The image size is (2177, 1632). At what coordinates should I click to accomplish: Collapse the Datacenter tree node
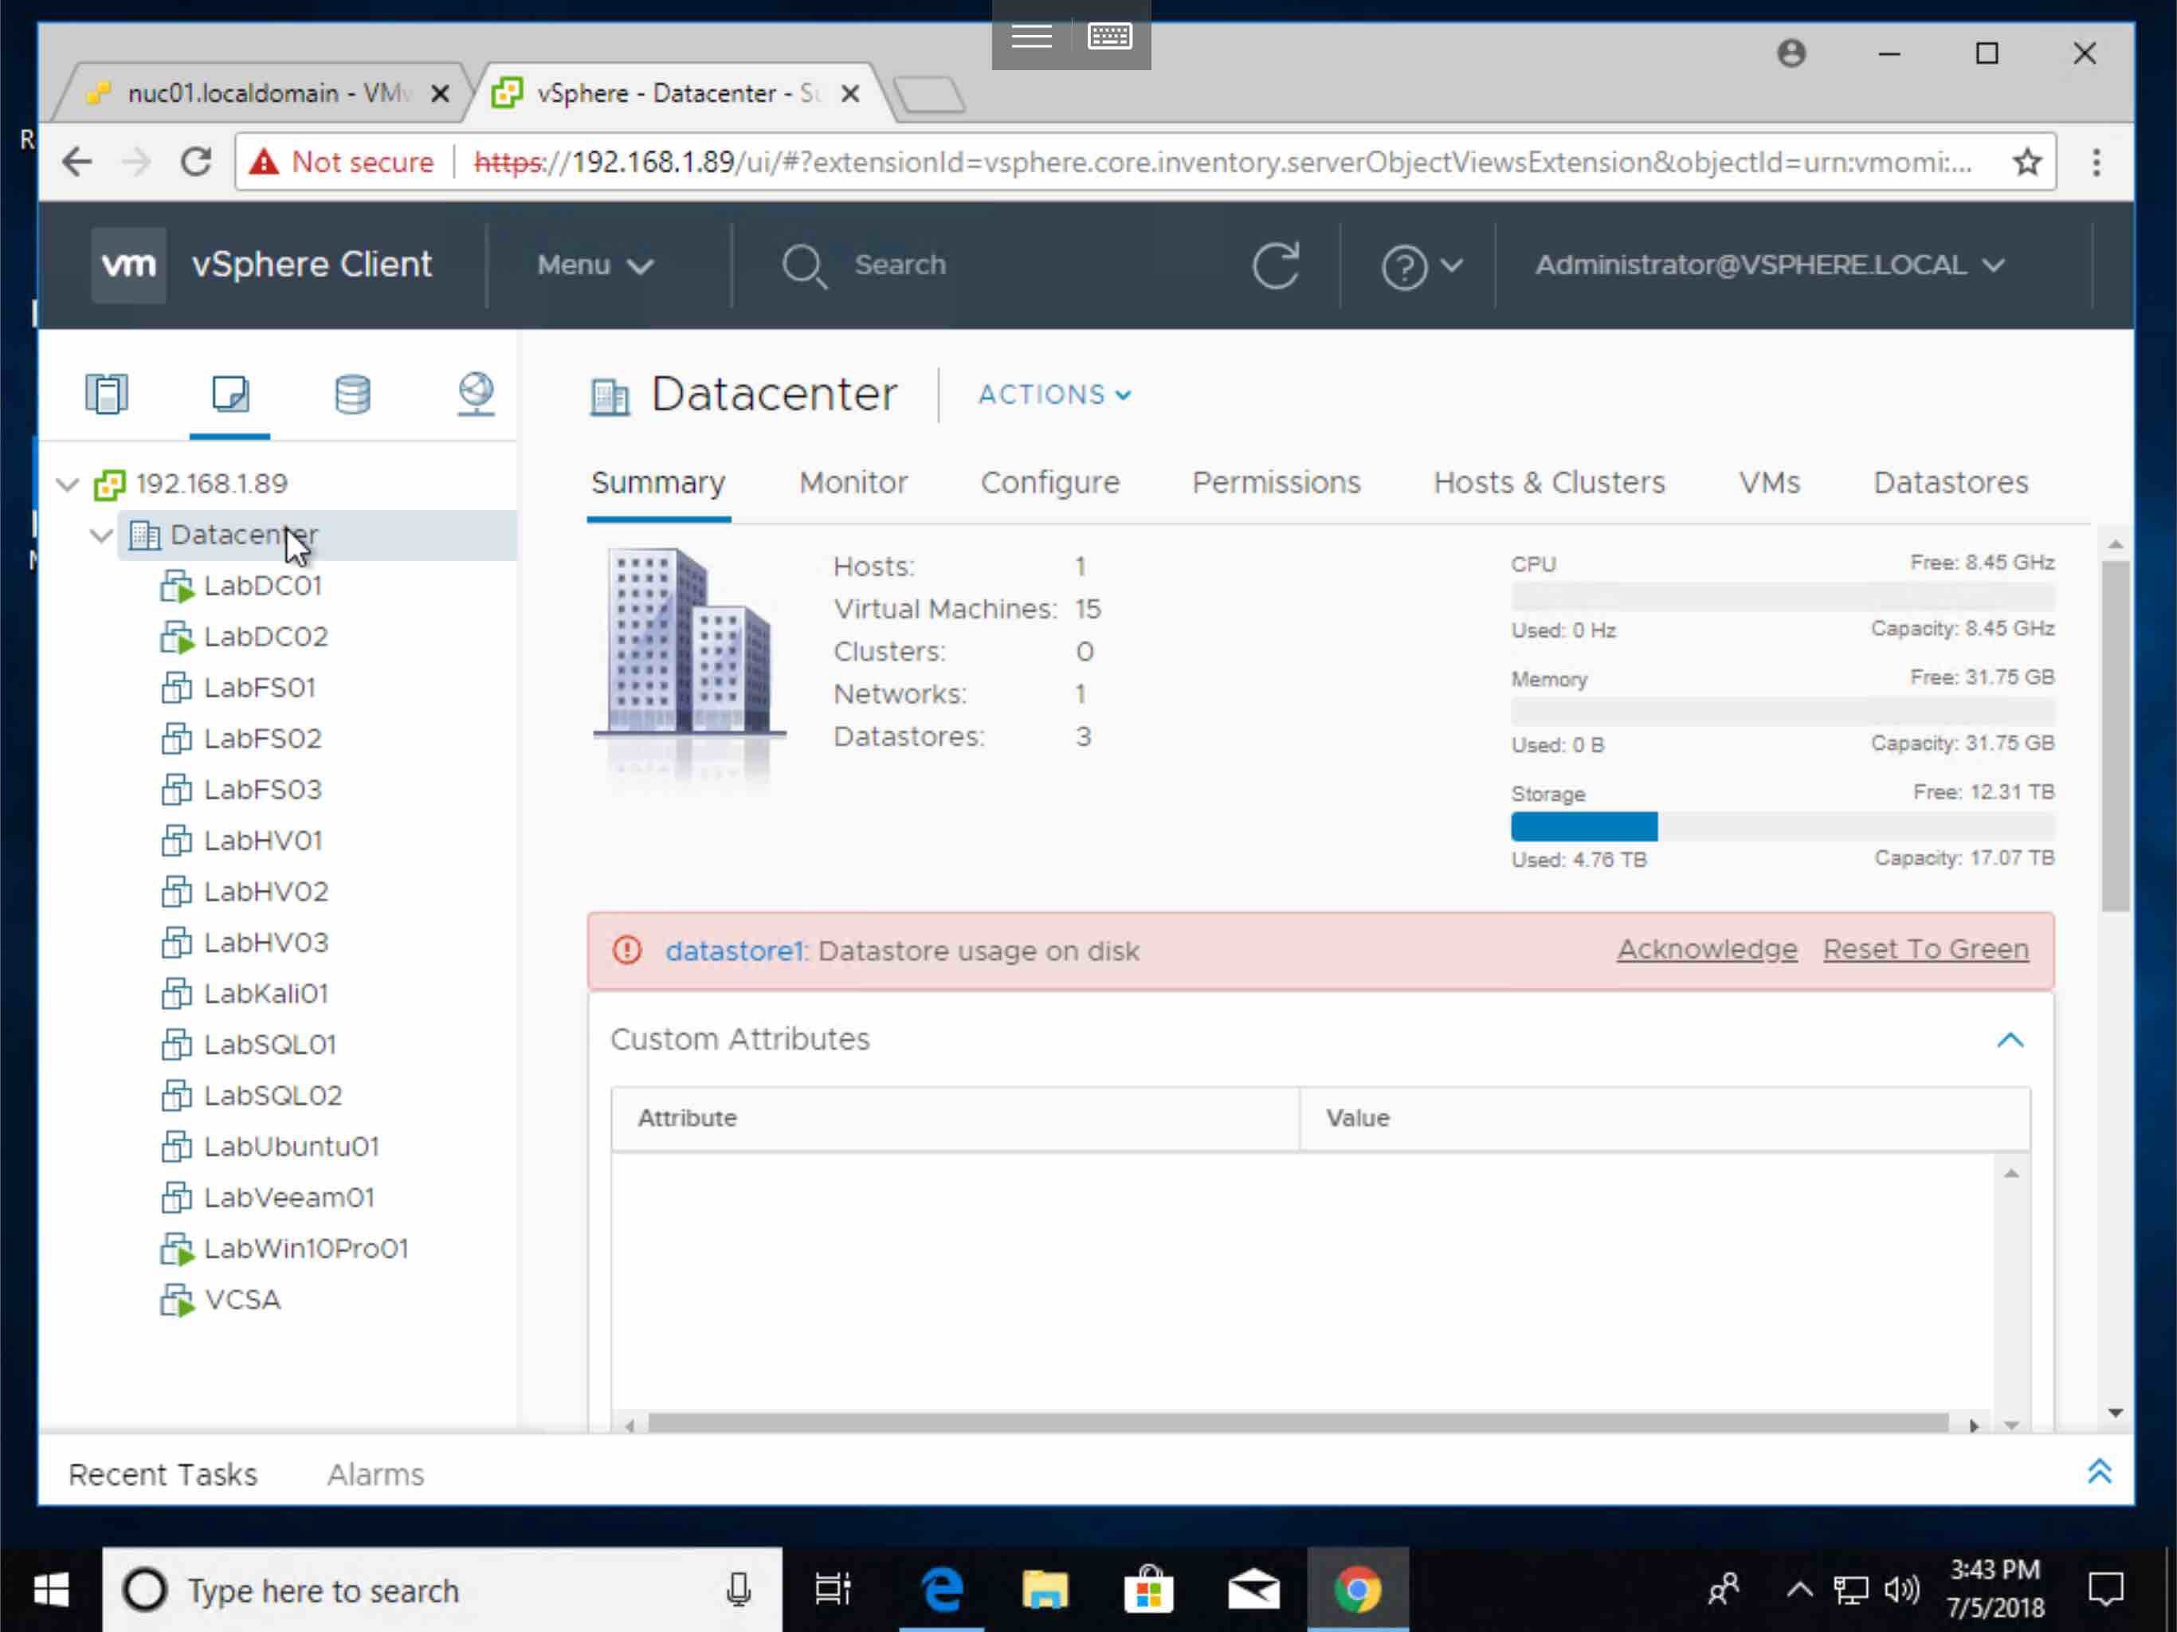(101, 535)
